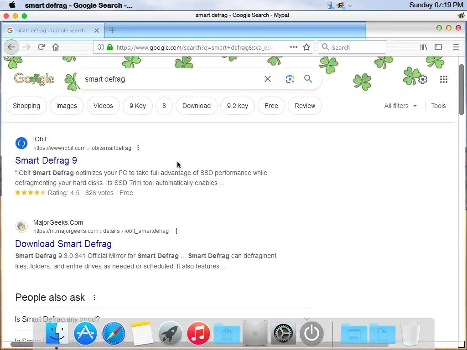Select the 8 filter chip

click(164, 106)
